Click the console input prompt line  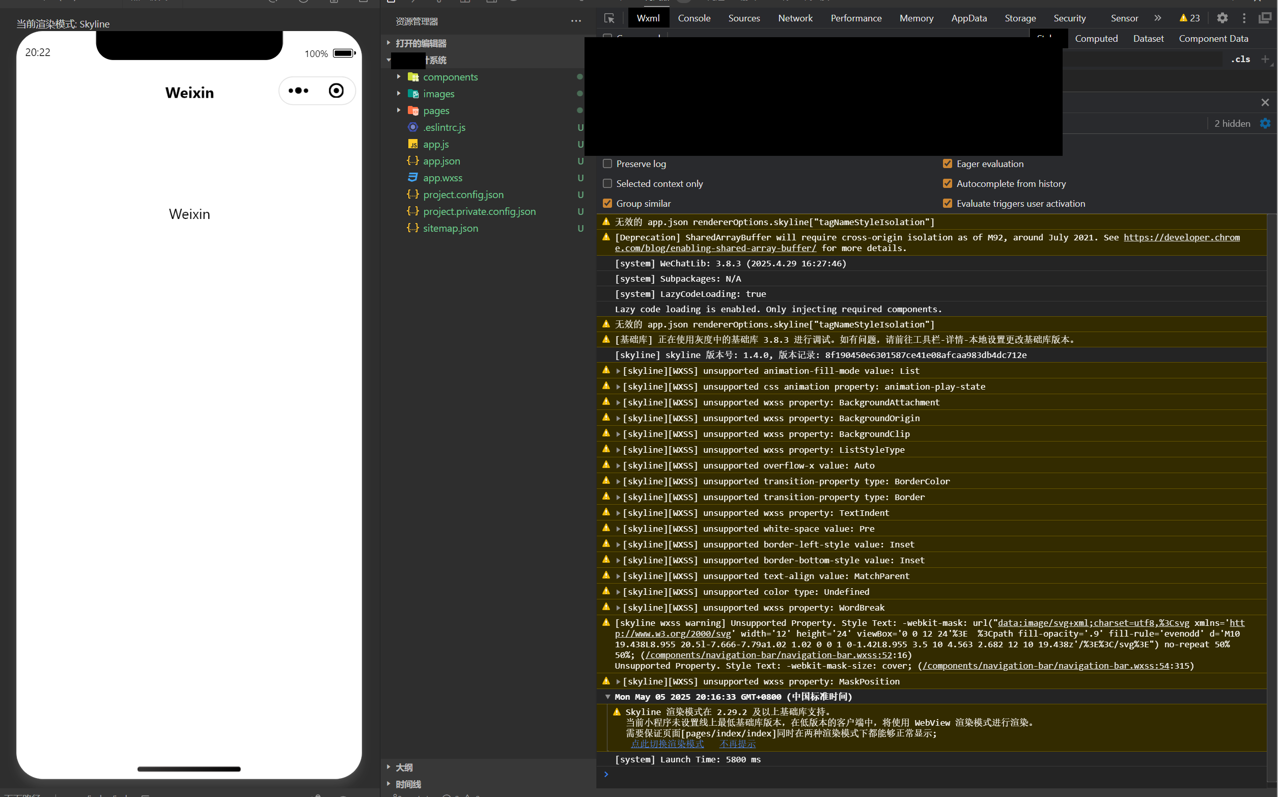(931, 774)
